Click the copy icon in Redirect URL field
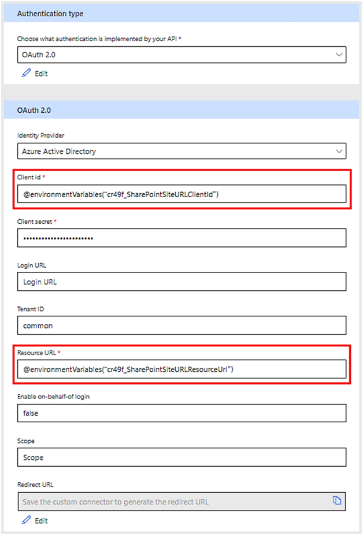 pos(337,501)
